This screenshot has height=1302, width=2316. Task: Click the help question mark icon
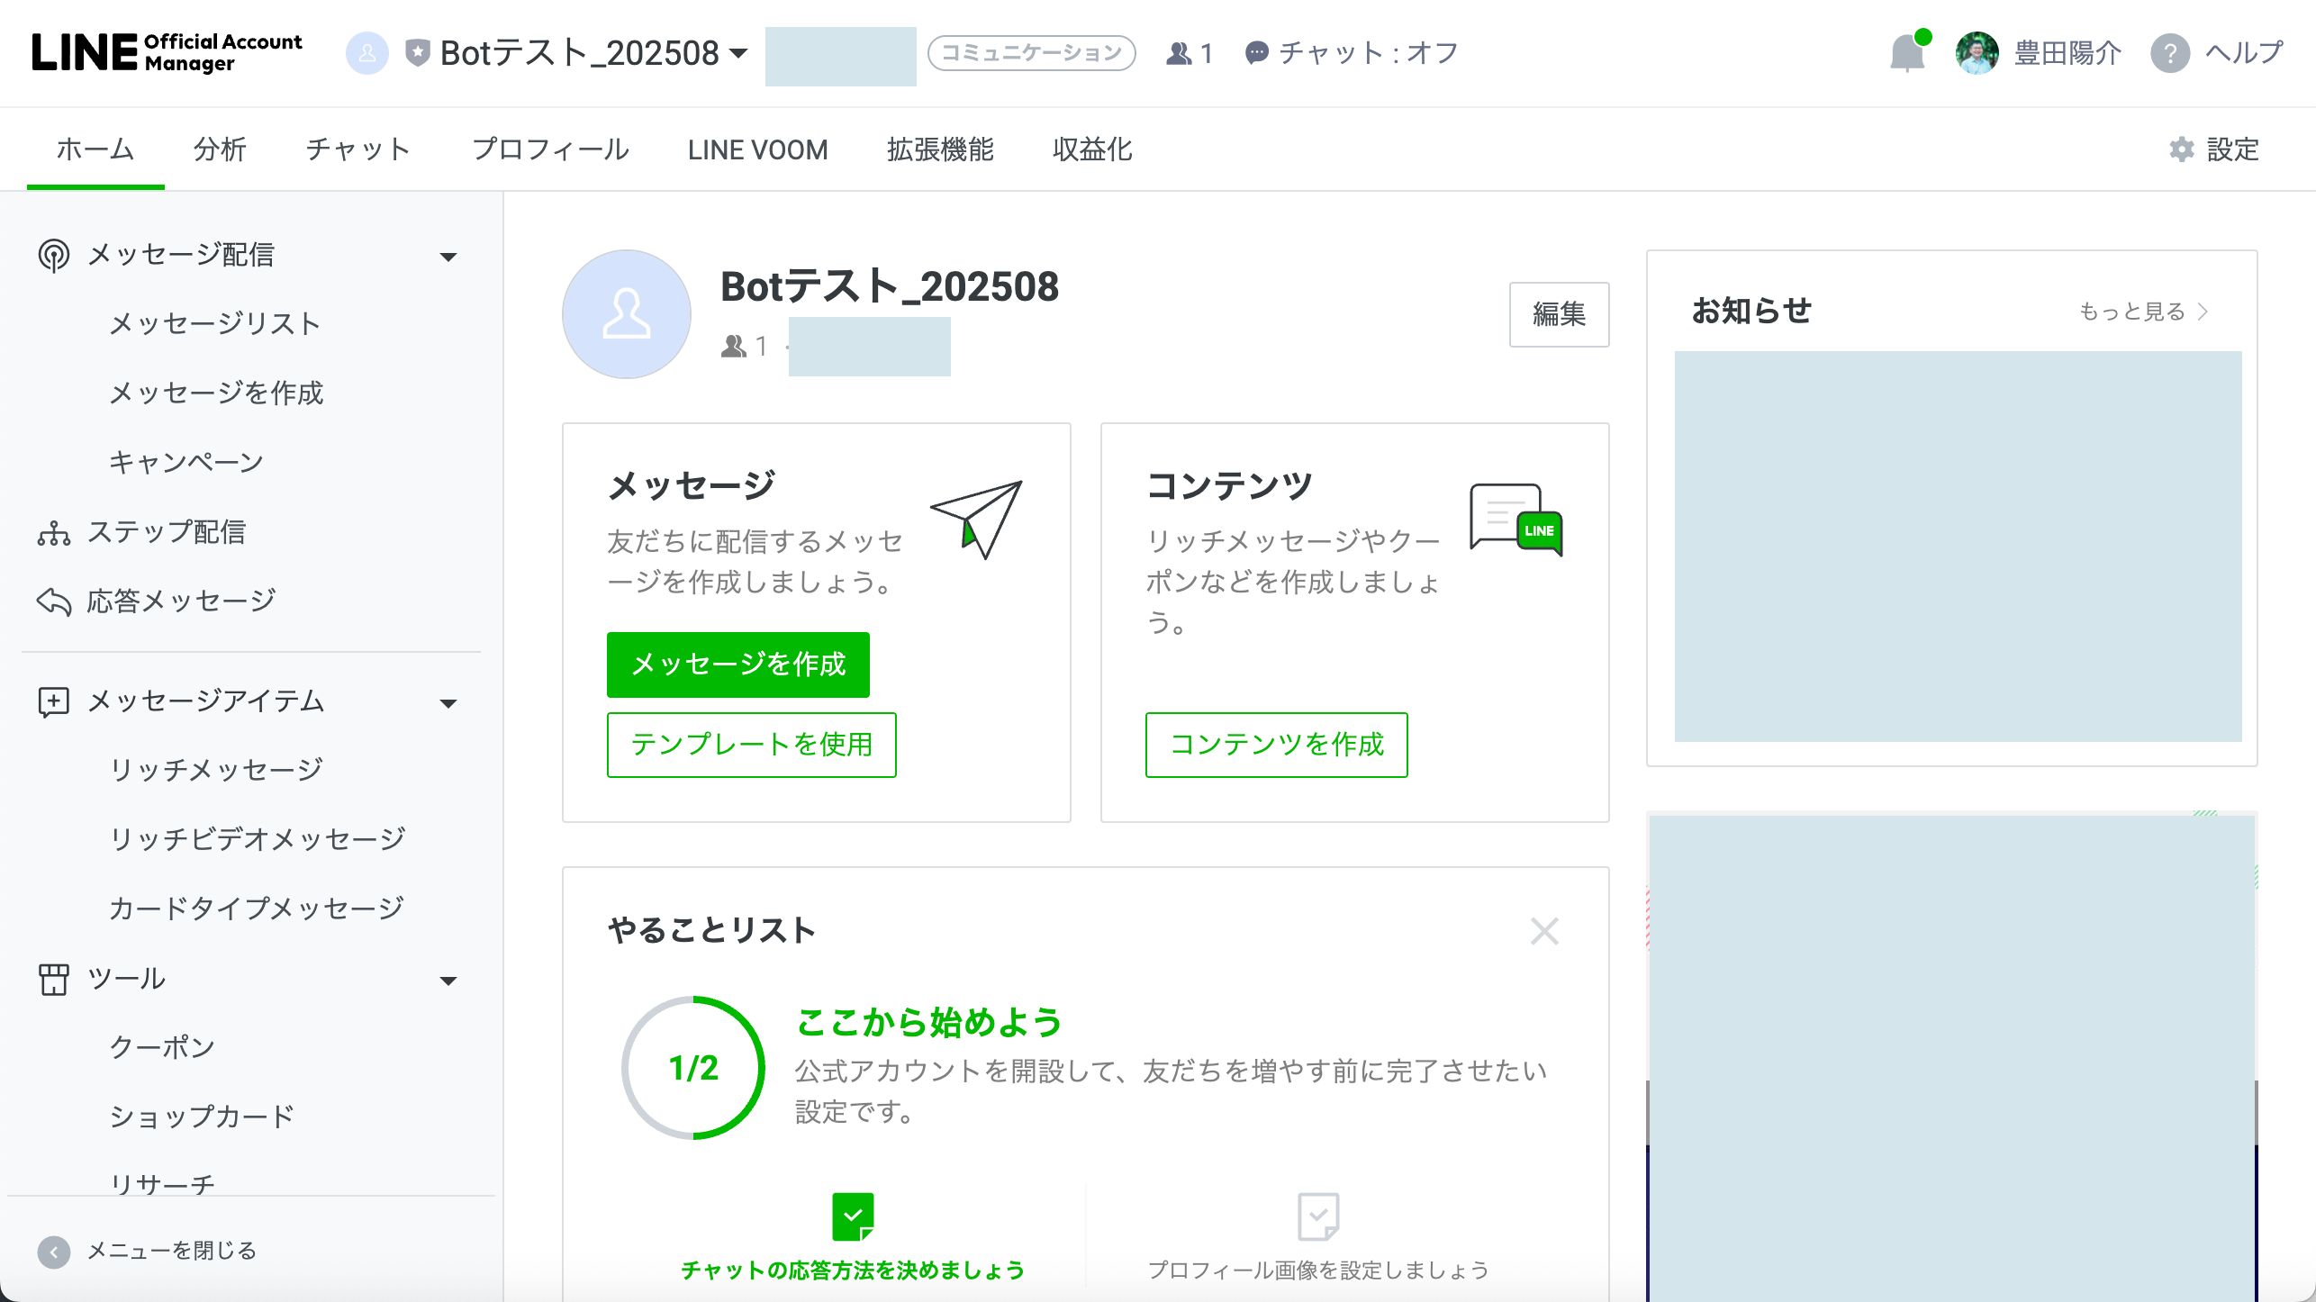pyautogui.click(x=2170, y=54)
